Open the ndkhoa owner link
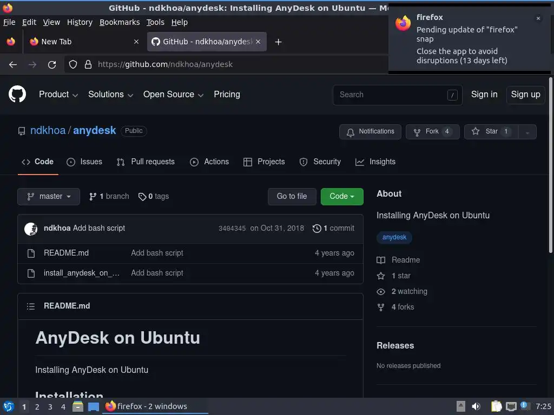The image size is (554, 415). click(x=48, y=131)
